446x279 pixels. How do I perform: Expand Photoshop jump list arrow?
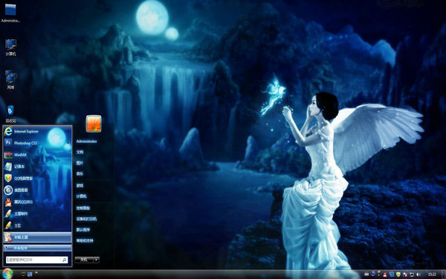(x=68, y=143)
